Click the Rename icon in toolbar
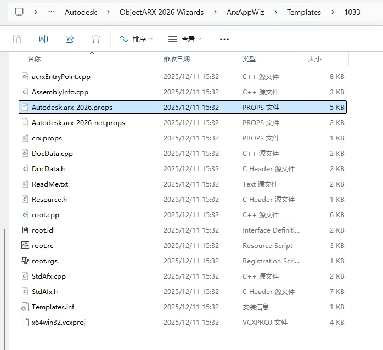383x350 pixels. (x=43, y=39)
